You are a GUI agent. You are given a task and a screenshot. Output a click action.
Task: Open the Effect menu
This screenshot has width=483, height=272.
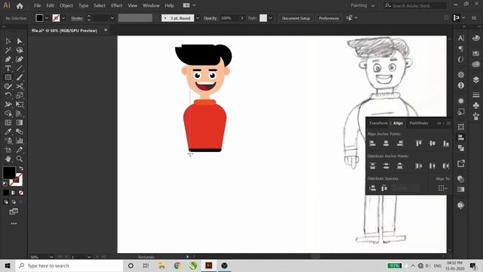116,5
